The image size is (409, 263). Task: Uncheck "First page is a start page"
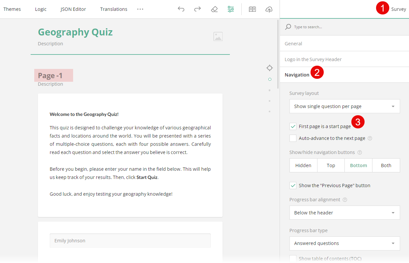click(x=293, y=126)
